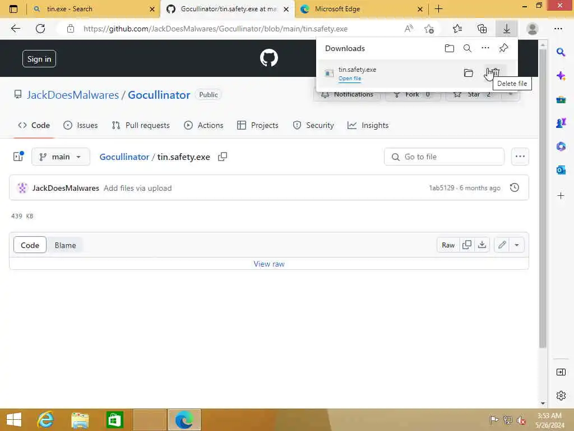This screenshot has width=574, height=431.
Task: Open the main branch dropdown
Action: [x=61, y=157]
